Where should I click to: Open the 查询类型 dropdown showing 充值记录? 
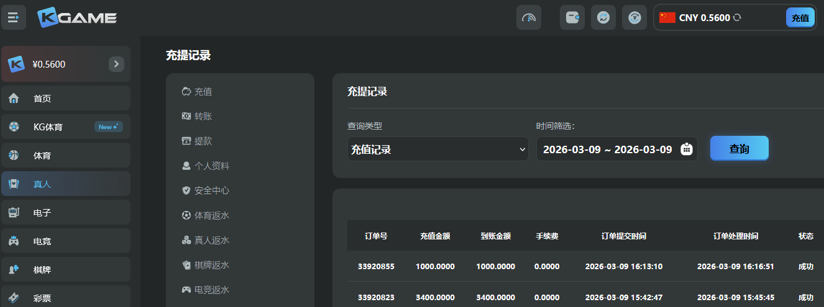[437, 149]
